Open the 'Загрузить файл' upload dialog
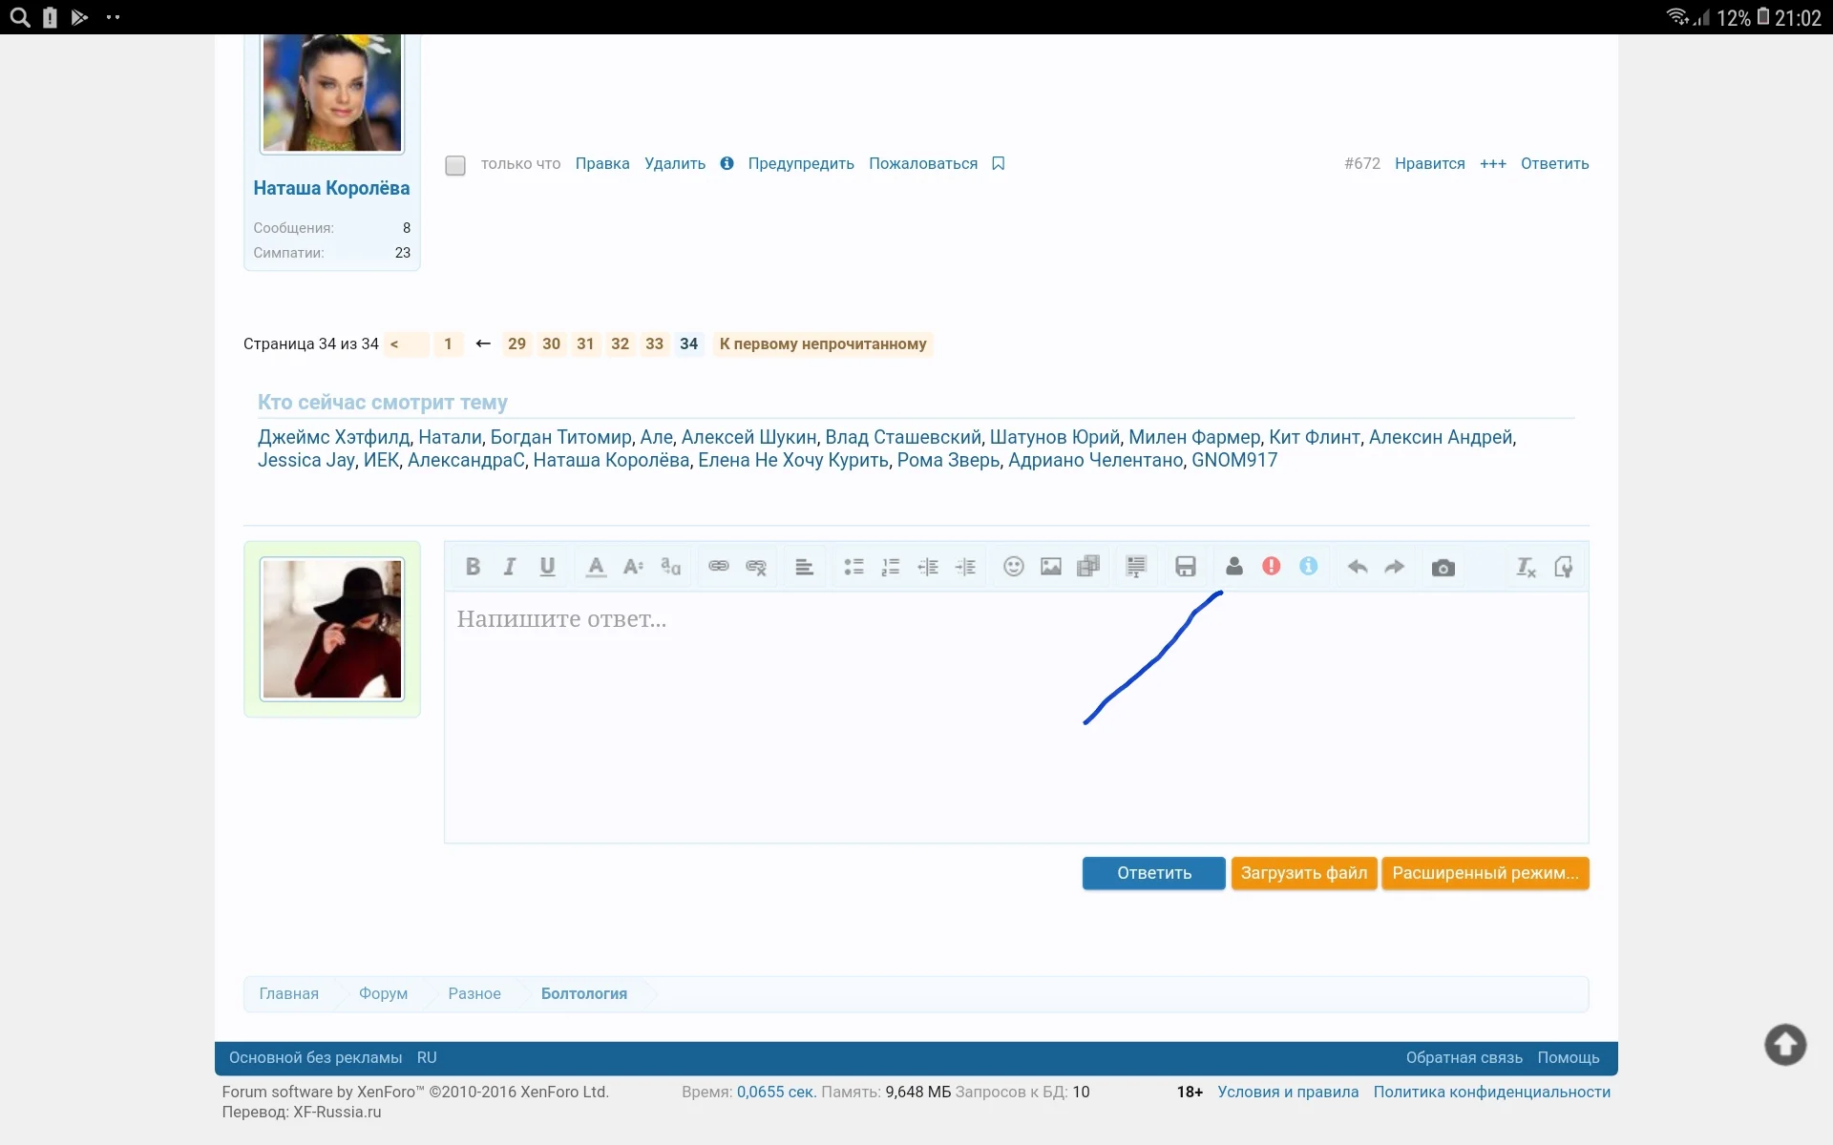1833x1145 pixels. click(1304, 872)
